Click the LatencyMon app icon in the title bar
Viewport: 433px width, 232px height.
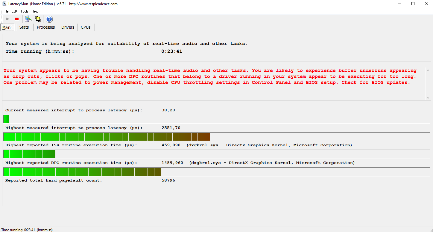click(4, 4)
